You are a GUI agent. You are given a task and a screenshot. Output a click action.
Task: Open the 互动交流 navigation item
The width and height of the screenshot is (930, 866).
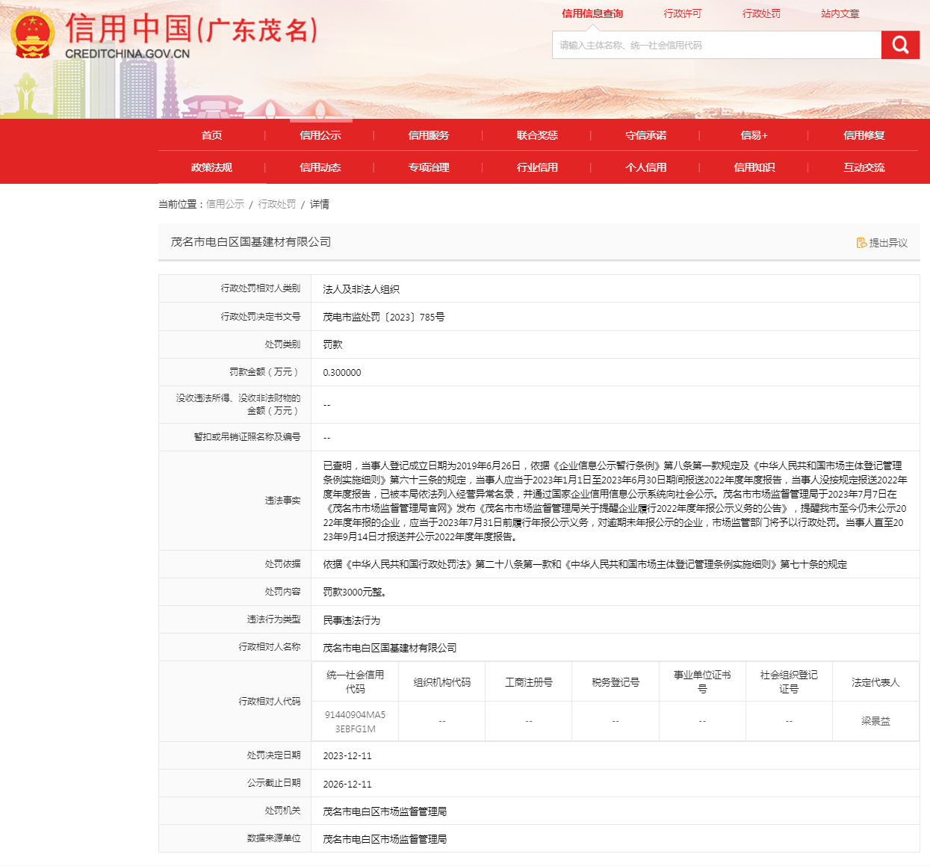point(864,167)
